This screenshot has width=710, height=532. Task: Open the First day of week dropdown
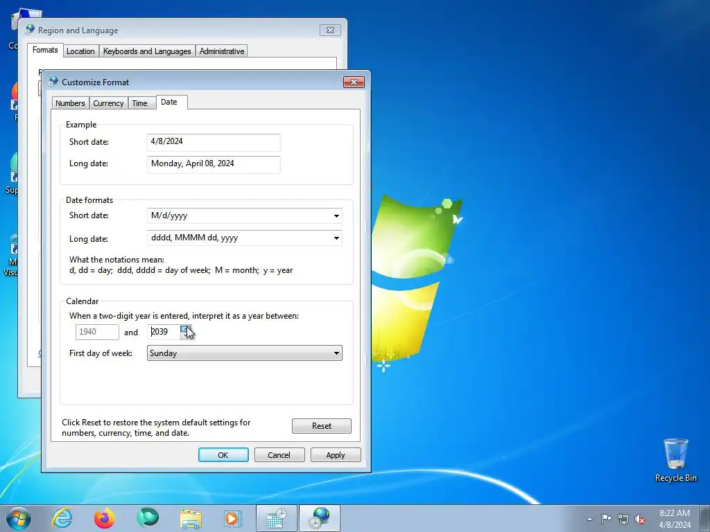(245, 353)
